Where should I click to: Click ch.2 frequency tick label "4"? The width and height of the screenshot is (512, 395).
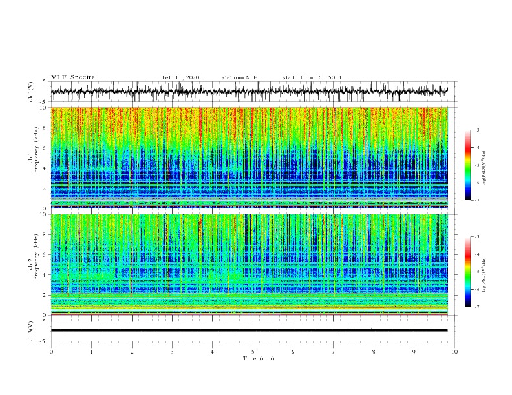pos(45,275)
